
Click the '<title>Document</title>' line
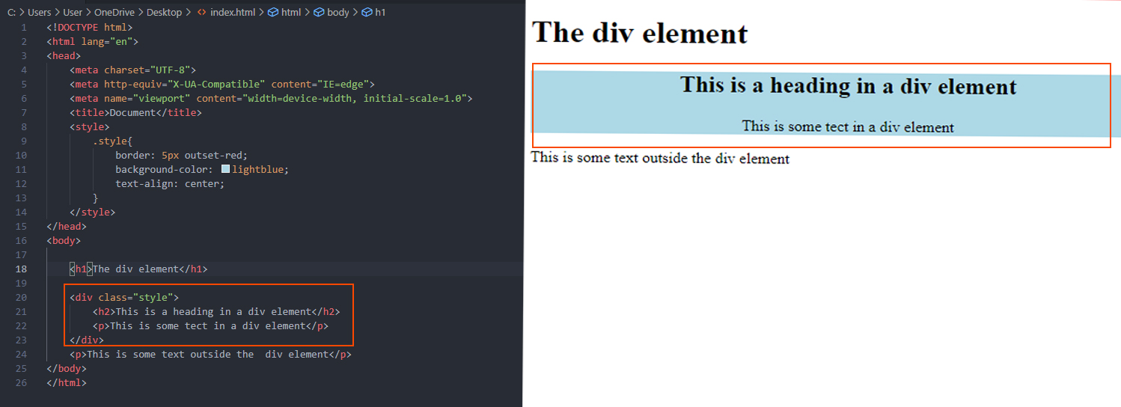coord(135,113)
